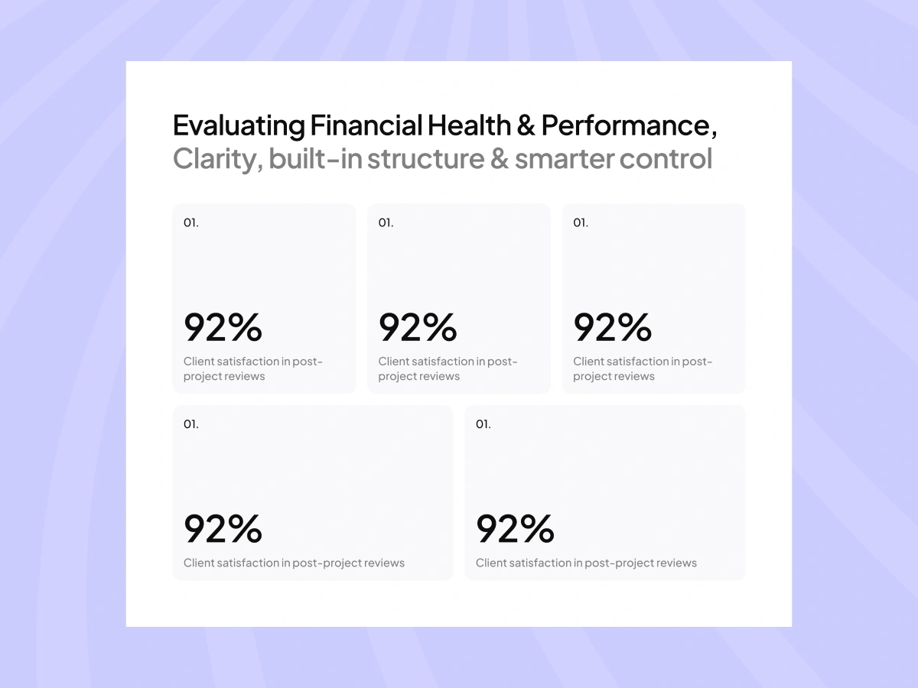Click "Client satisfaction" caption in top-right card
The image size is (918, 688).
[x=643, y=368]
